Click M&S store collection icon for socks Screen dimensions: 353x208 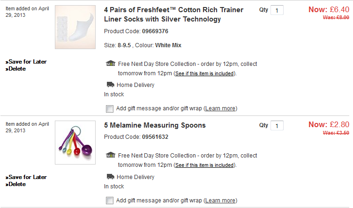pyautogui.click(x=110, y=64)
